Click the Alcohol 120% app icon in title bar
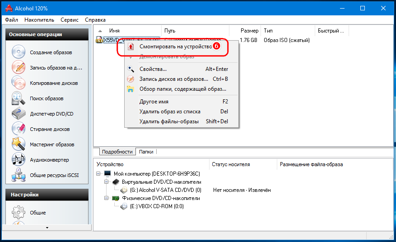Screen dimensions: 396x242 pos(9,8)
